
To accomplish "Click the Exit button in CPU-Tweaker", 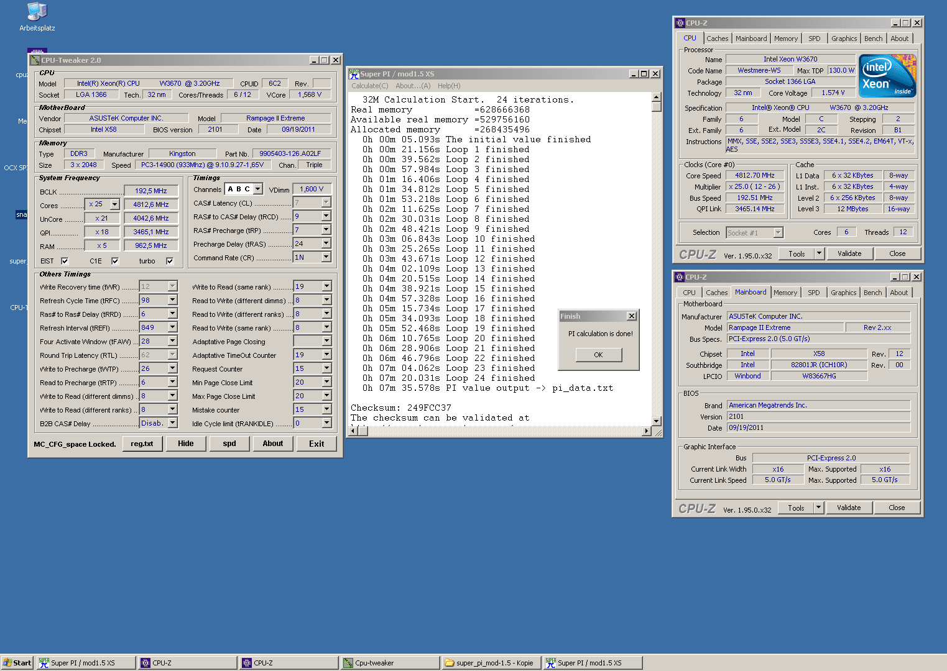I will click(316, 444).
